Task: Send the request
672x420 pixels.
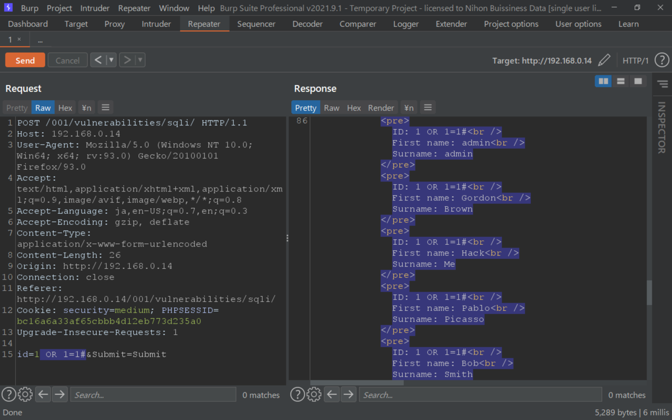Action: point(25,60)
